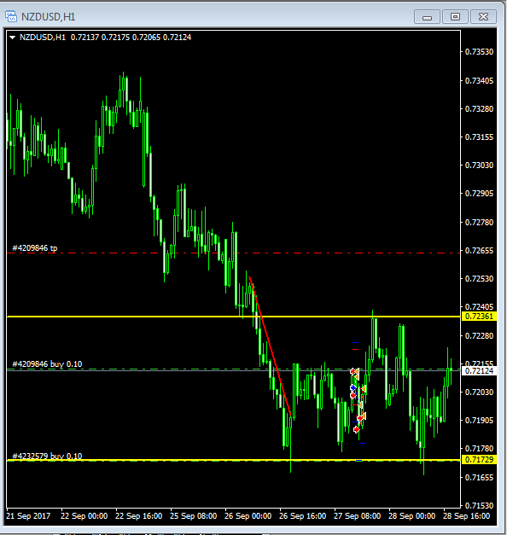
Task: Click the '28 Sep 16:00' time label
Action: click(466, 516)
